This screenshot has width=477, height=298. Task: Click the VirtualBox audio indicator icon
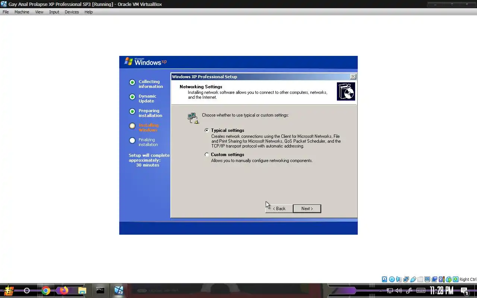click(399, 279)
